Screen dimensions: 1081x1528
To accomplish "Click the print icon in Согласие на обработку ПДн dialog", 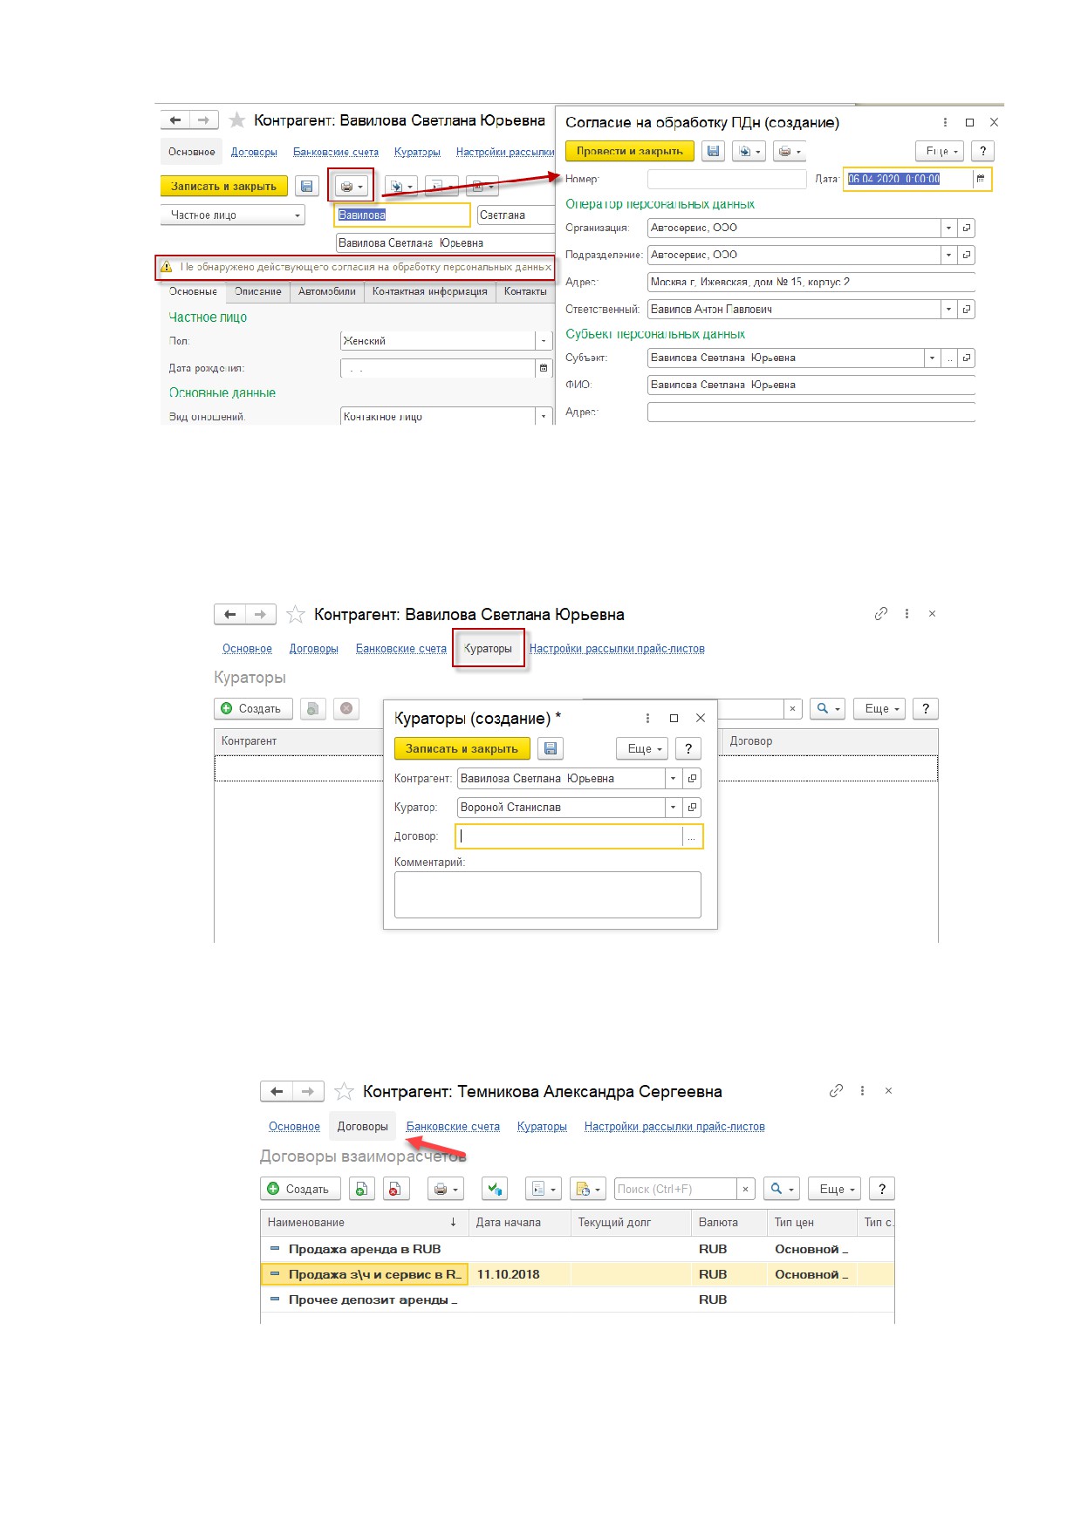I will [789, 151].
